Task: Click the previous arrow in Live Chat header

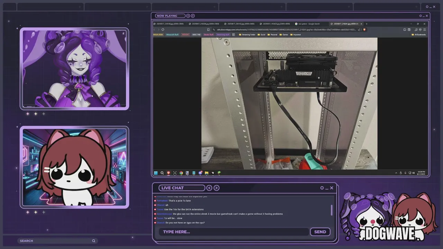Action: point(209,188)
